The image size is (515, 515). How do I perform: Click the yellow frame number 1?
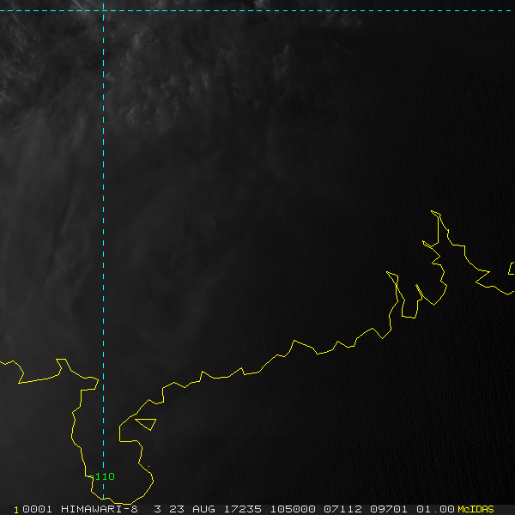(16, 510)
